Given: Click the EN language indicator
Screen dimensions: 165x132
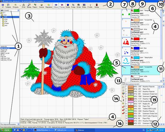Looking at the screenshot, I should pos(144,130).
